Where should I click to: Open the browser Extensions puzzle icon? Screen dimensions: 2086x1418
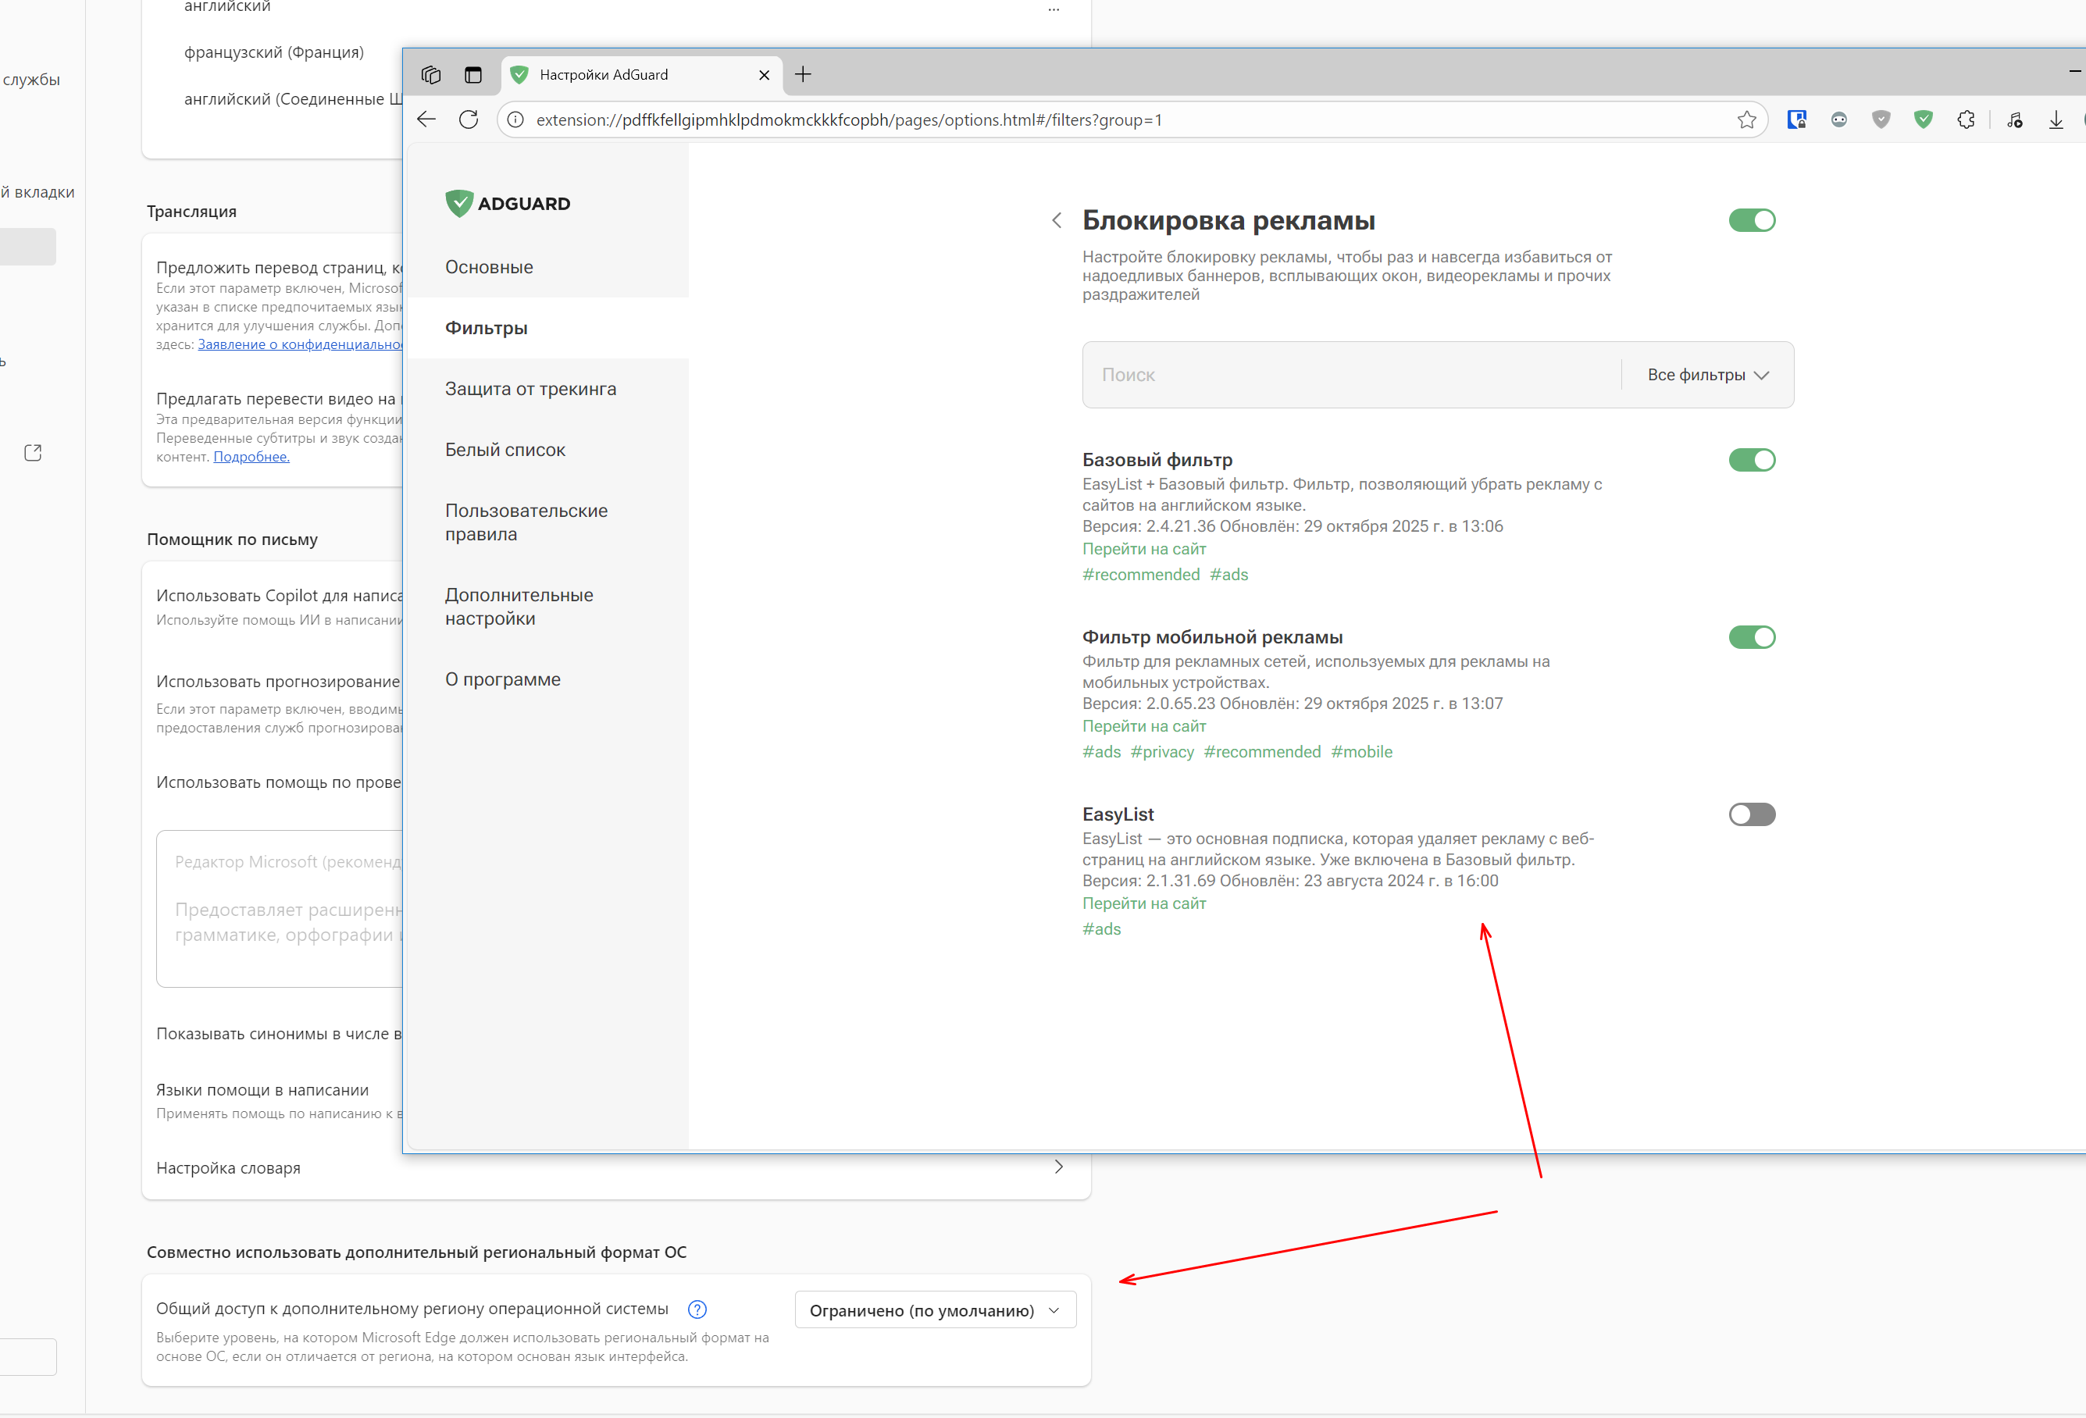(1966, 119)
